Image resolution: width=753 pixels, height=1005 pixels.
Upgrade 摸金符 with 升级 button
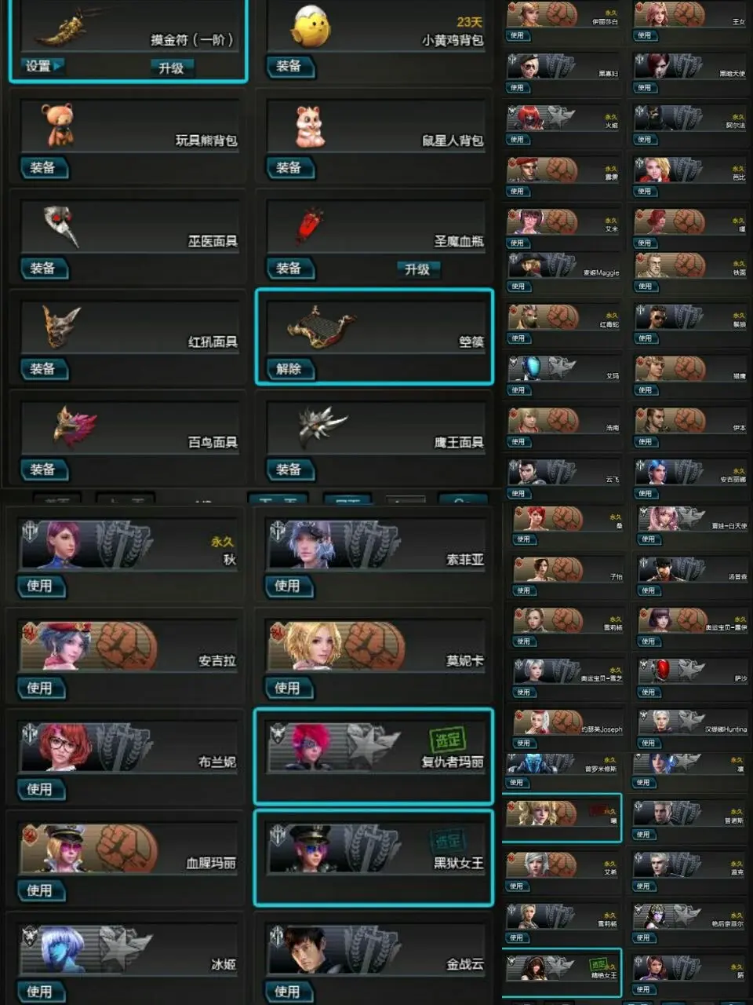[172, 68]
